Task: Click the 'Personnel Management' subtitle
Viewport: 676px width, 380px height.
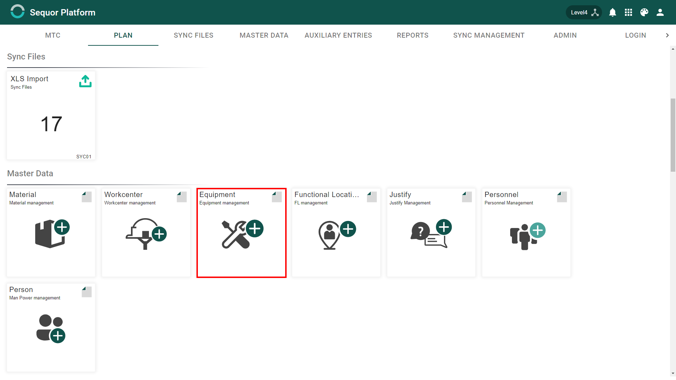Action: point(509,203)
